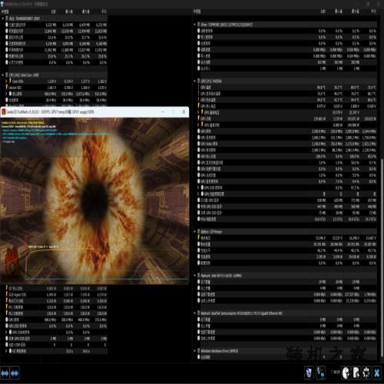The image size is (384, 384).
Task: Expand the GPU D3D usages row in NVIDIA section
Action: (198, 187)
